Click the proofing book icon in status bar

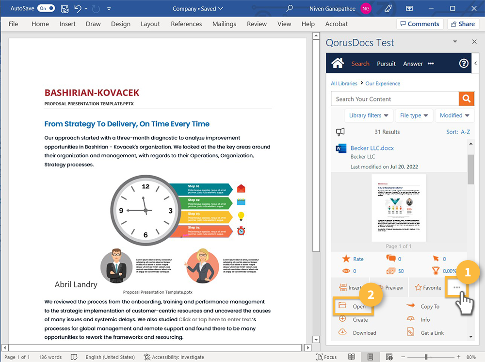[74, 357]
